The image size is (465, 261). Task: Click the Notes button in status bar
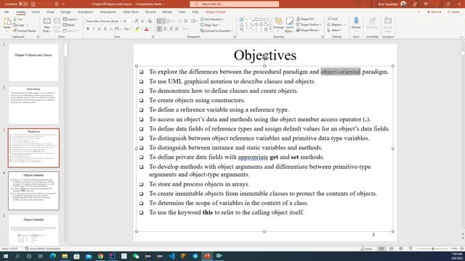click(366, 249)
